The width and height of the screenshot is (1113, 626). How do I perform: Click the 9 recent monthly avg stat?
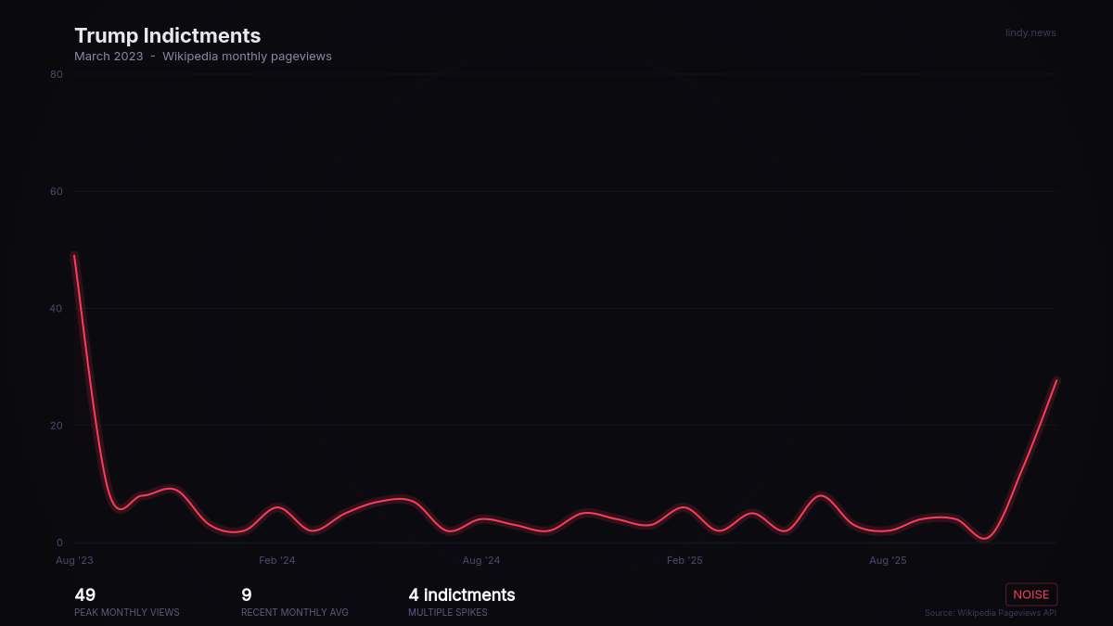point(247,595)
